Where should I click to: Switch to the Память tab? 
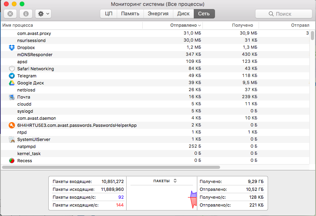click(130, 14)
